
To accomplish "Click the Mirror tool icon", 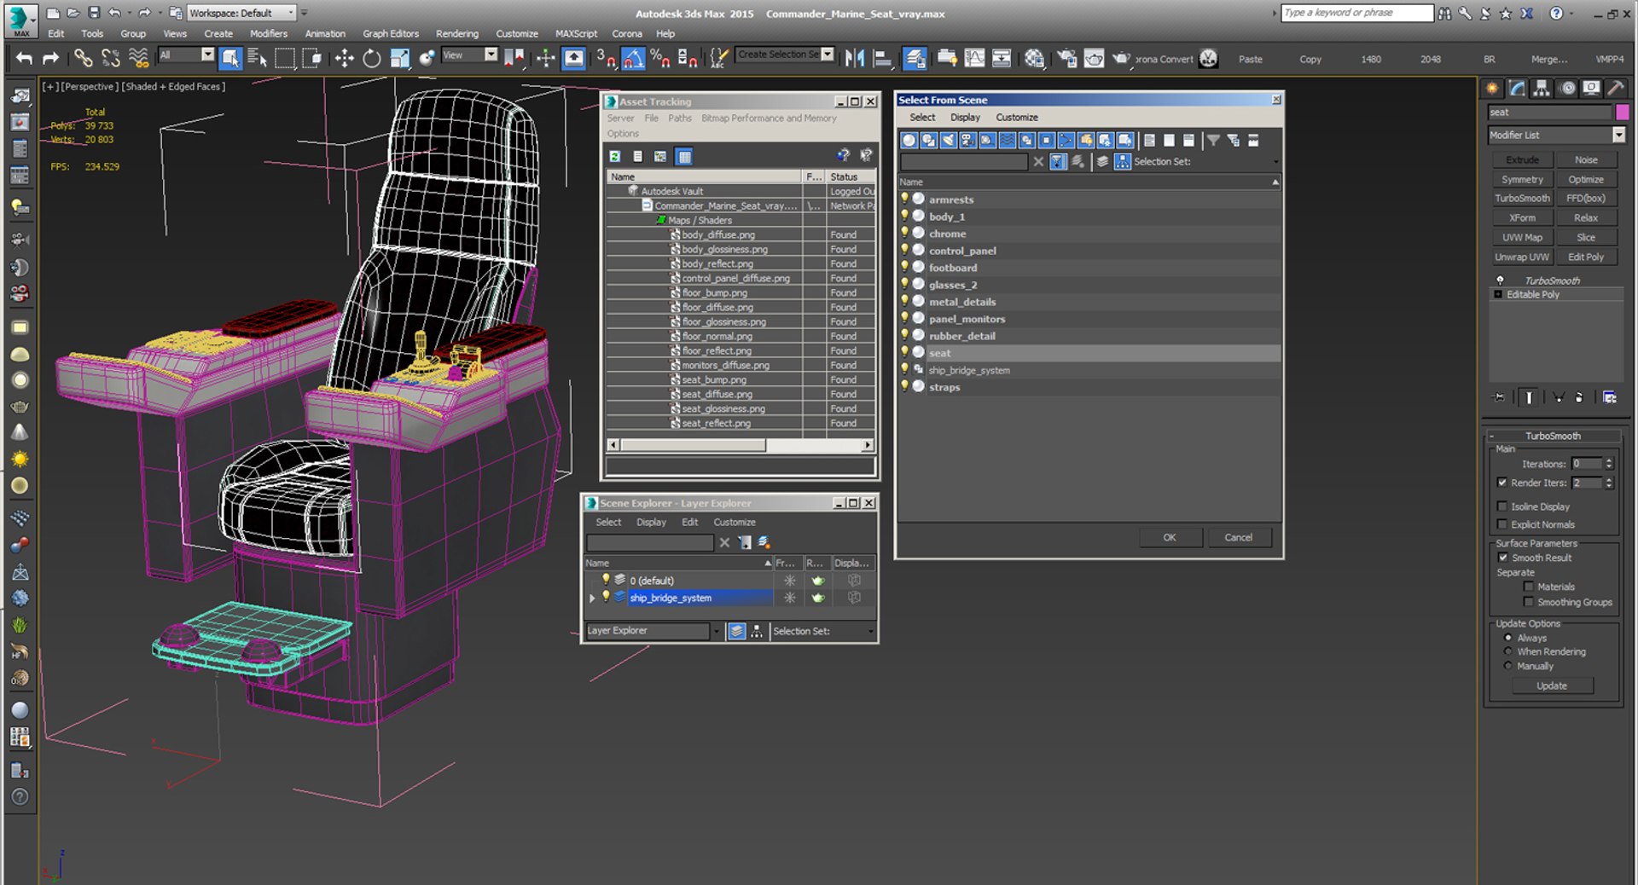I will [854, 58].
